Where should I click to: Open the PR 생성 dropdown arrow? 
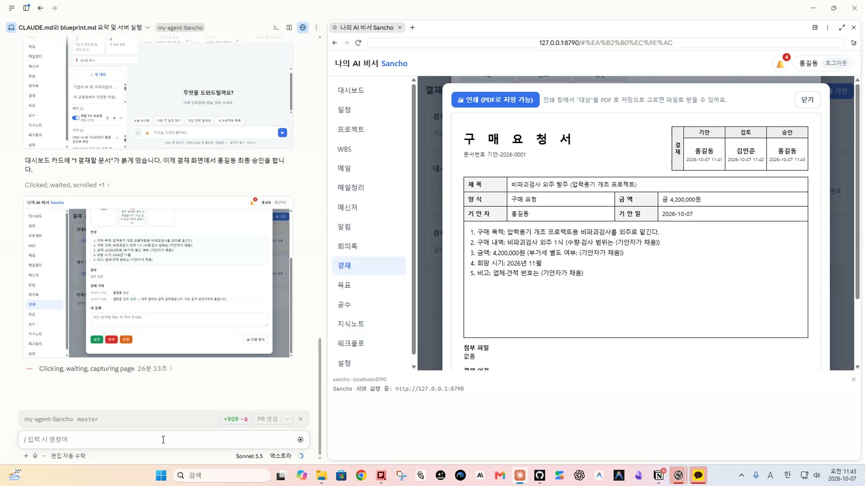click(288, 419)
